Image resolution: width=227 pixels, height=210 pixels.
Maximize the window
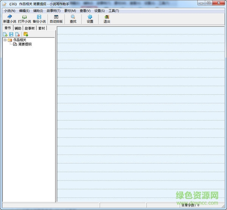208,3
